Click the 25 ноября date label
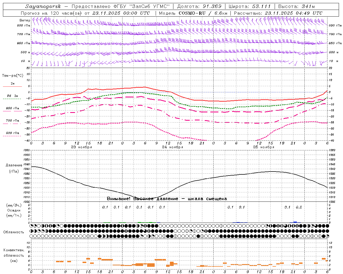 click(x=263, y=147)
